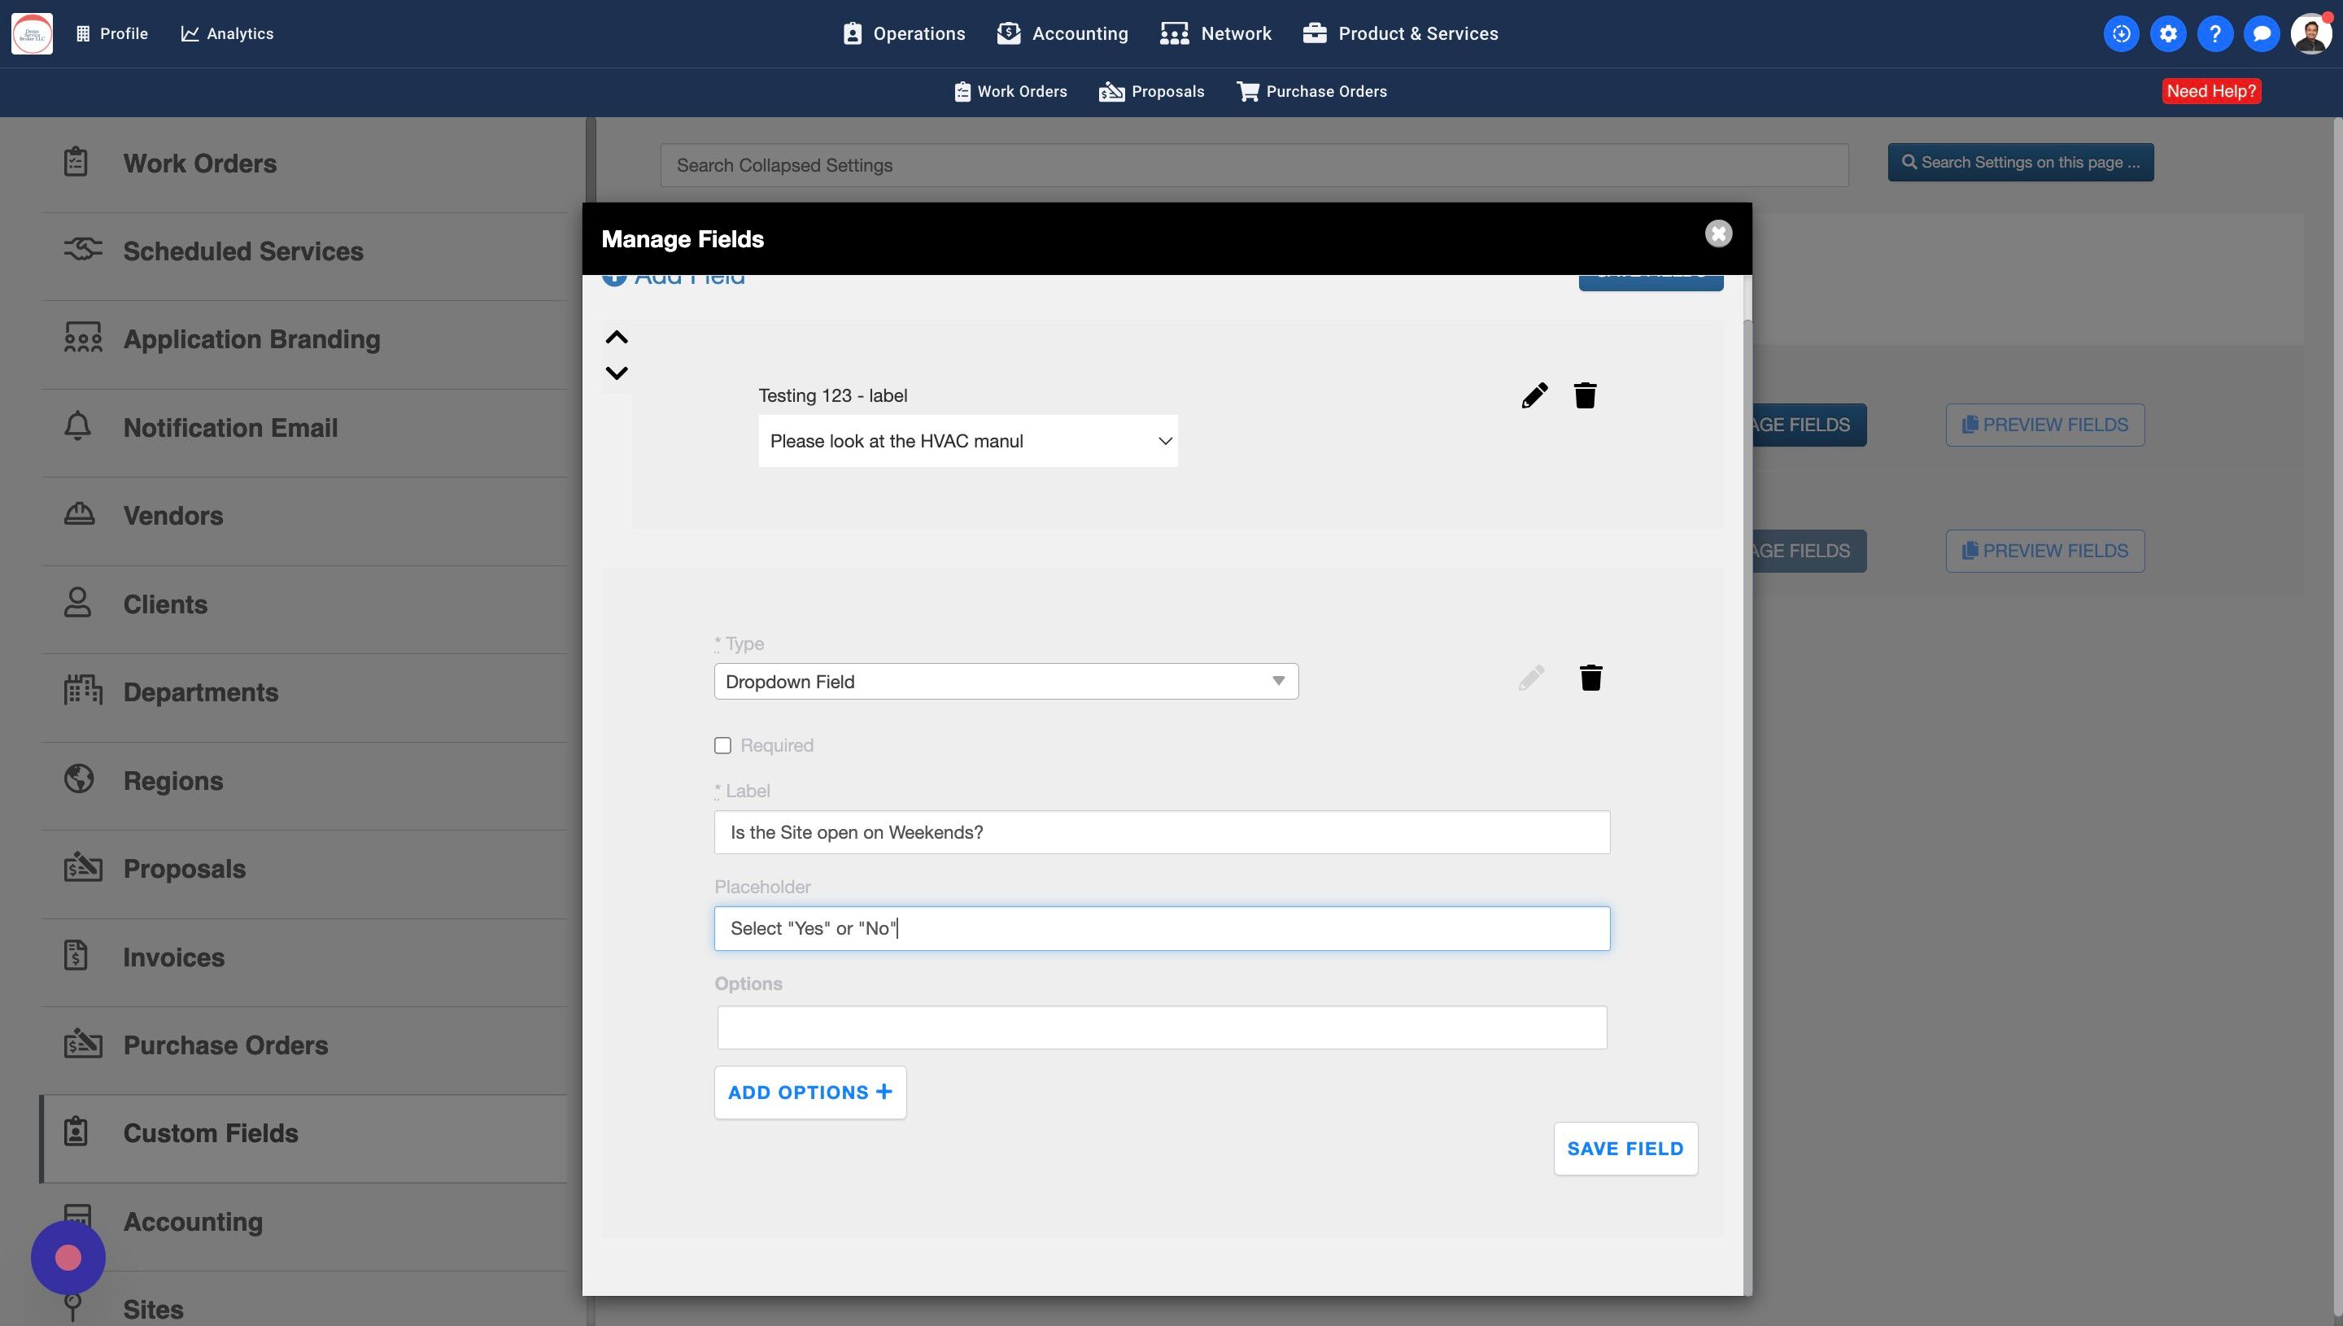Click the Label text field
The height and width of the screenshot is (1326, 2343).
coord(1161,832)
